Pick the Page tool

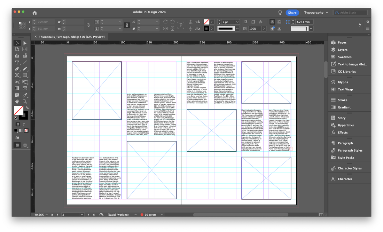point(17,49)
